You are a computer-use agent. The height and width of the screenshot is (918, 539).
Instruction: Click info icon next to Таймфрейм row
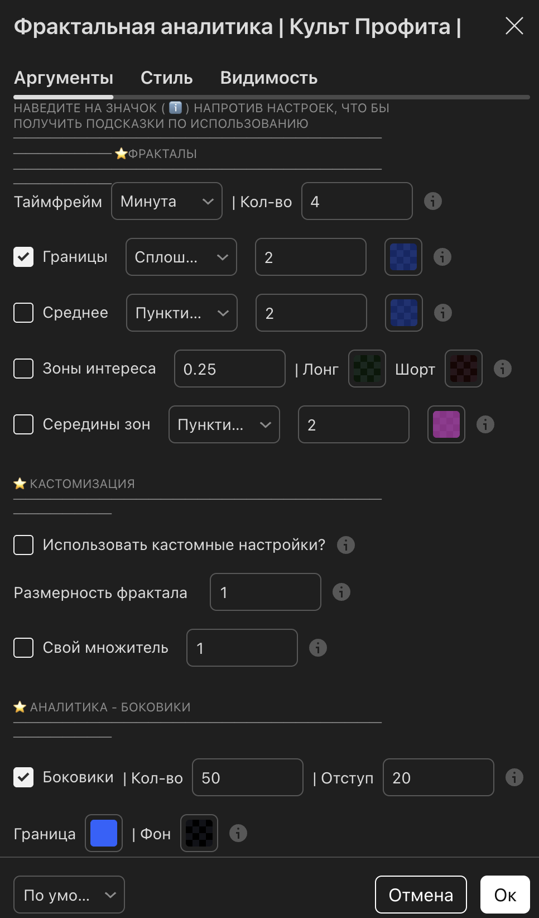click(432, 201)
